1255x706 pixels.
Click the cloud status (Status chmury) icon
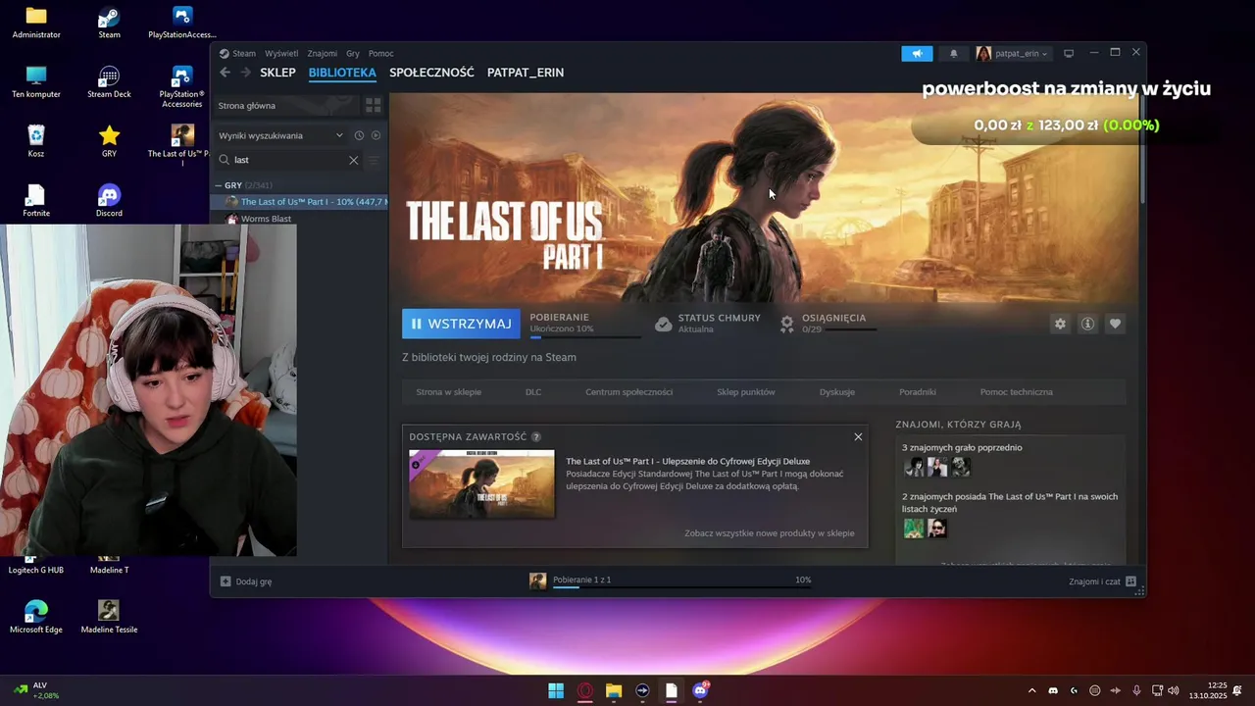click(x=663, y=324)
